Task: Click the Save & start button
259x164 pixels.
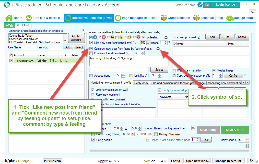Action: point(235,130)
